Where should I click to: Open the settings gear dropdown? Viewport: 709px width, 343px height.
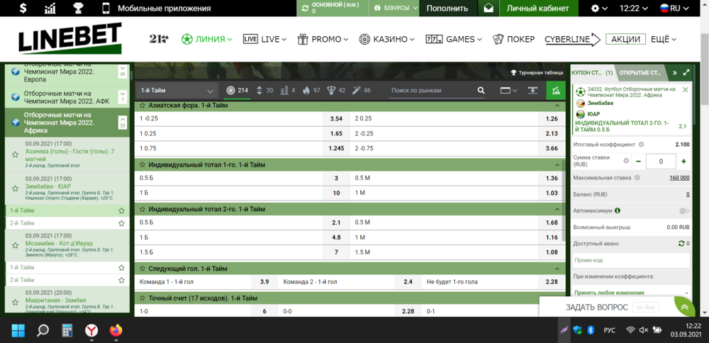coord(598,8)
